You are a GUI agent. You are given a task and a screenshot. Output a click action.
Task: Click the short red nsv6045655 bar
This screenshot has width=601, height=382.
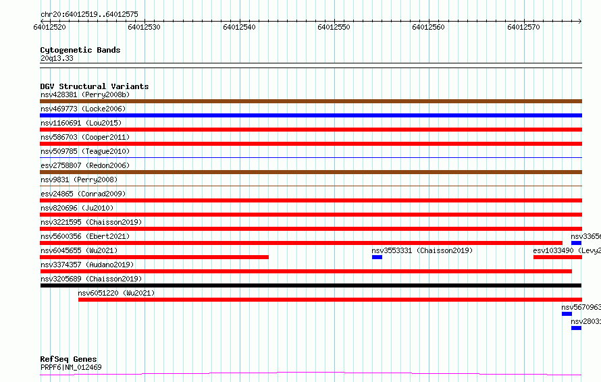tap(154, 257)
